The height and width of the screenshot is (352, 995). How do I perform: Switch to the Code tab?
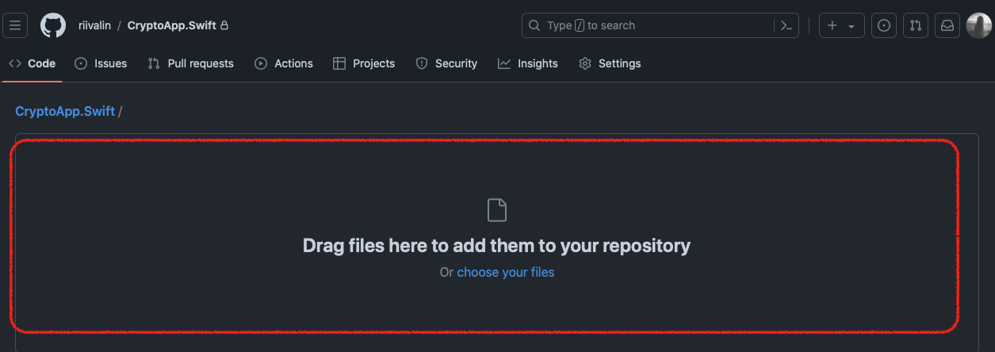(x=33, y=63)
